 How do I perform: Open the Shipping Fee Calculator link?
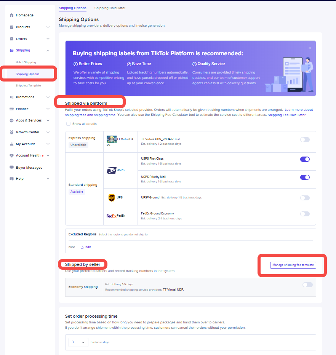point(286,115)
